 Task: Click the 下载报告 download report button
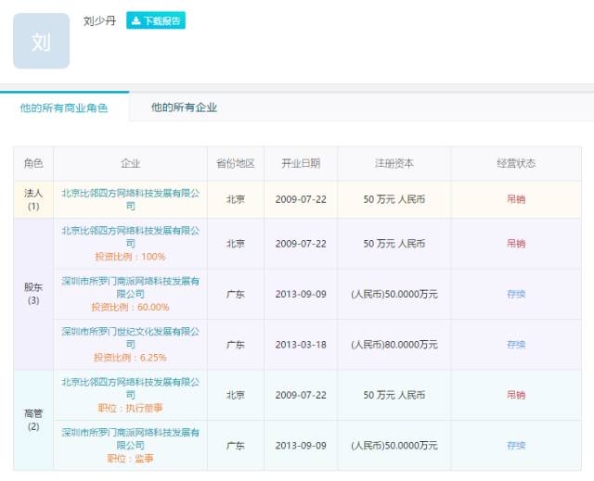click(156, 20)
